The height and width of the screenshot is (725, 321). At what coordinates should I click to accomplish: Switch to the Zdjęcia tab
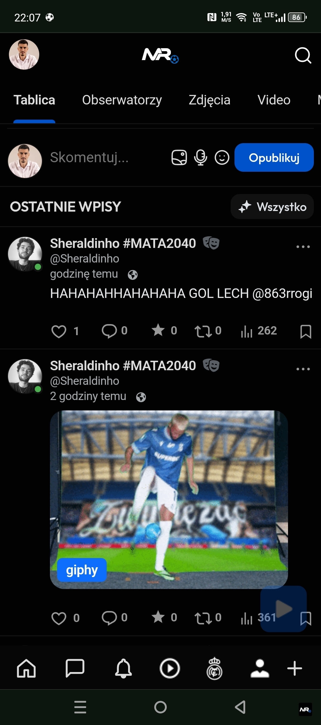coord(210,100)
